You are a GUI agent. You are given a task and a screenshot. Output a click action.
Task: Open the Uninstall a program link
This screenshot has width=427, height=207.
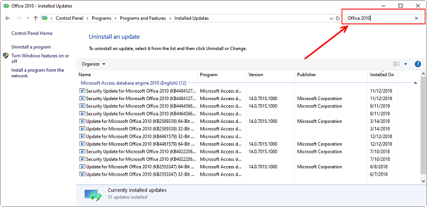pyautogui.click(x=31, y=47)
